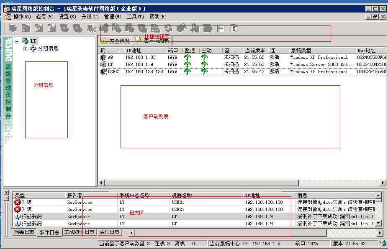Viewport: 388px width, 249px height.
Task: Click client list horizontal scrollbar left arrow
Action: [101, 183]
